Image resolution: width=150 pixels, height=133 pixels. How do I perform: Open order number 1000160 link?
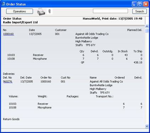9,34
